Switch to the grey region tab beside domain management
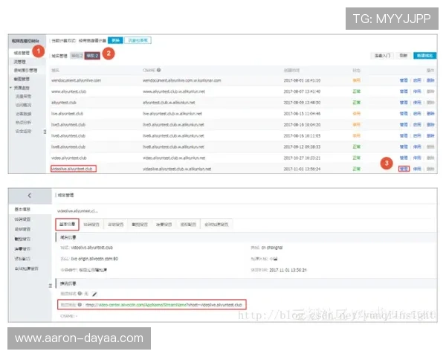This screenshot has width=446, height=357. coord(77,56)
